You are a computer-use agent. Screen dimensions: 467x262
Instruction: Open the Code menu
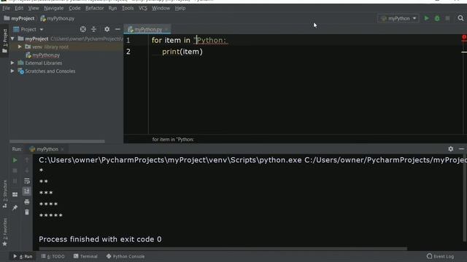pos(74,8)
